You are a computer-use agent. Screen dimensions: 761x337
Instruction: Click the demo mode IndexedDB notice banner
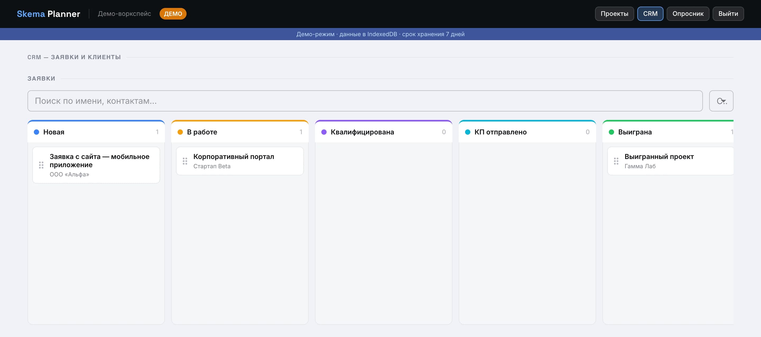380,34
